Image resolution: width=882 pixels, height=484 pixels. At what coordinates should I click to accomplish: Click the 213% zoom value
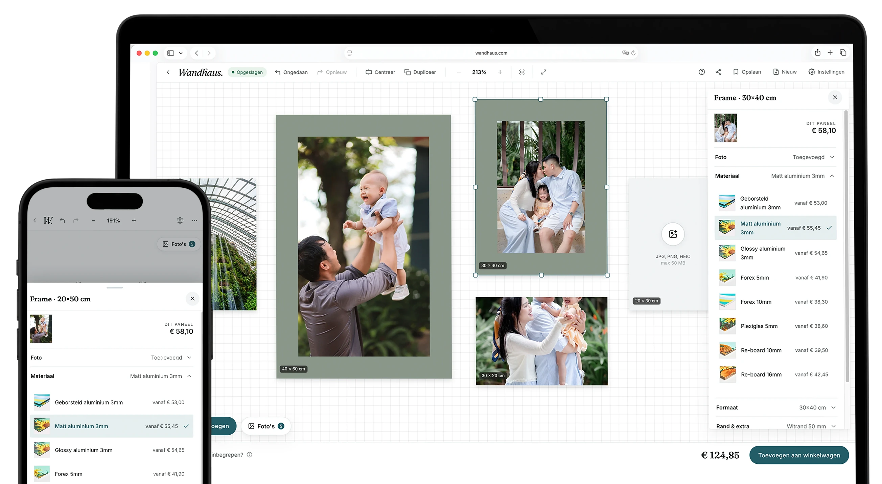point(479,72)
